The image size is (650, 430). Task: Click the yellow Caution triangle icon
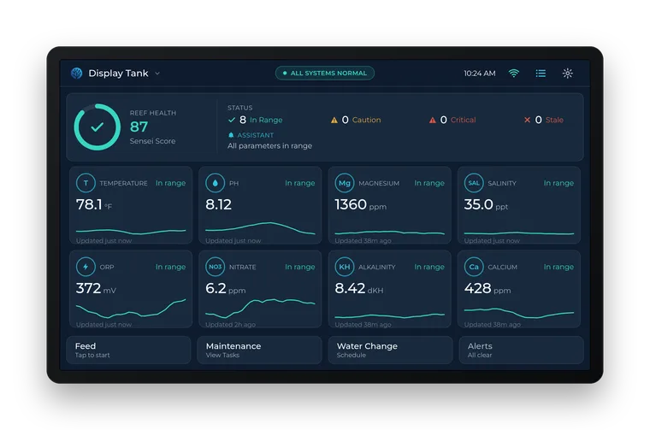click(334, 121)
